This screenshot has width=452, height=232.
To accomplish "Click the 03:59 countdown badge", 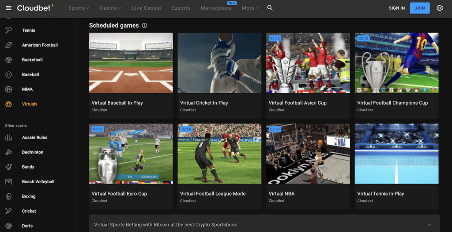I will pyautogui.click(x=98, y=129).
